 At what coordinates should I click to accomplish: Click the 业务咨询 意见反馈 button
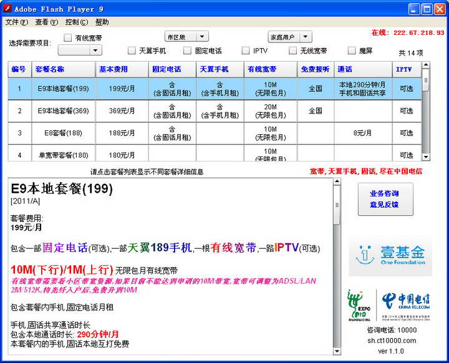(385, 199)
